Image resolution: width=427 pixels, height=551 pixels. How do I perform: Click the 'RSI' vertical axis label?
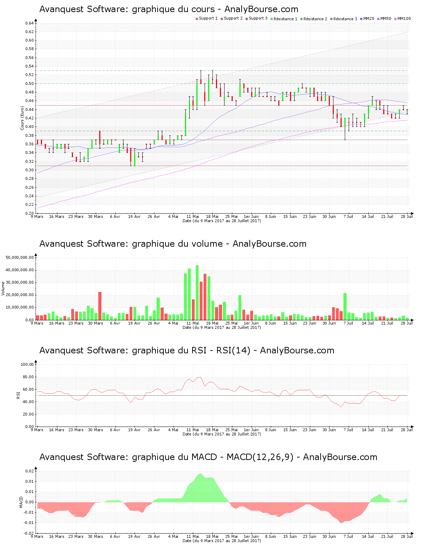click(x=18, y=395)
